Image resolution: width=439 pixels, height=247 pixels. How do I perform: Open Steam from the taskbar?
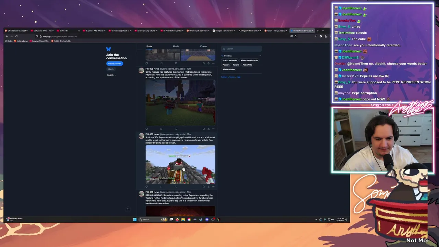[x=201, y=220]
